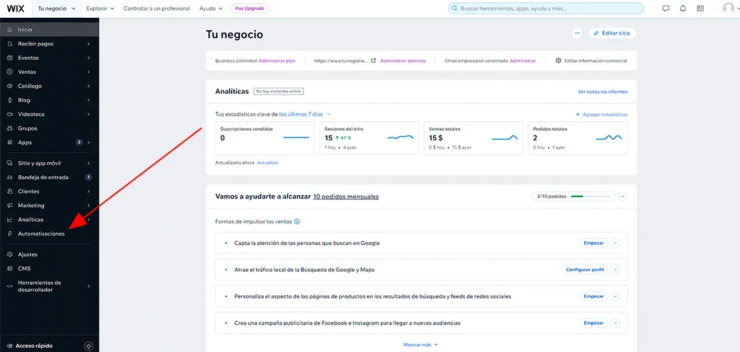
Task: Open the chat messages icon in top bar
Action: tap(666, 8)
